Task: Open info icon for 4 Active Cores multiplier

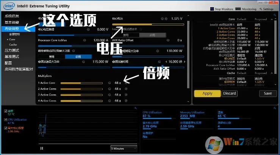Action: point(109,101)
